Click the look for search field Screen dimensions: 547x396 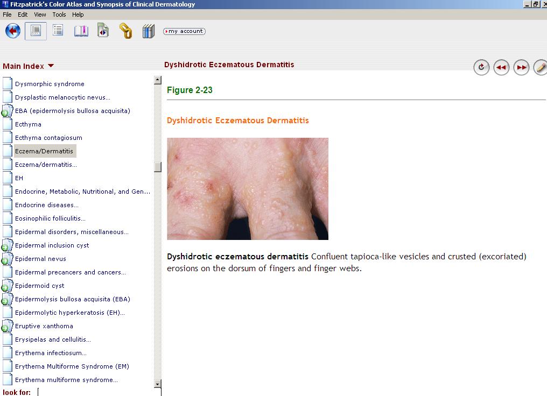pyautogui.click(x=97, y=392)
